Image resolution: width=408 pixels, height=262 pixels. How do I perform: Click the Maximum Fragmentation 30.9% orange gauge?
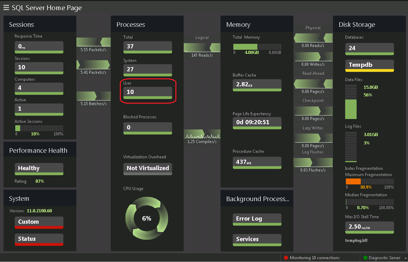(369, 181)
